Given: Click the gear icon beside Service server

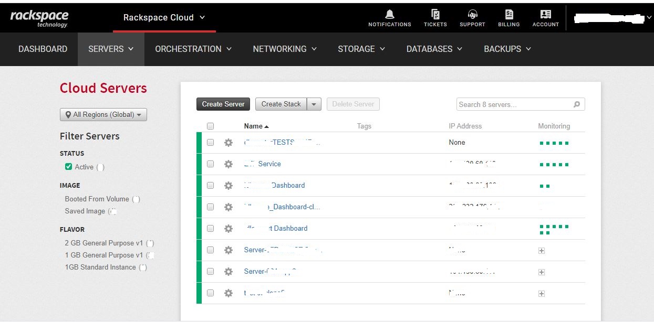Looking at the screenshot, I should tap(228, 164).
